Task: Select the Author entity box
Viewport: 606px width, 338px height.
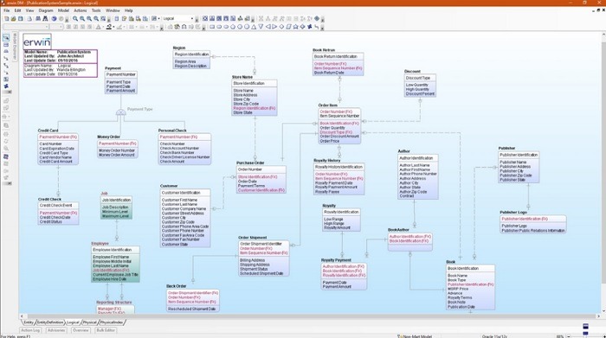Action: click(418, 176)
